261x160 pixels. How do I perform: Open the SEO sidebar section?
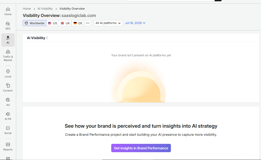pos(8,26)
